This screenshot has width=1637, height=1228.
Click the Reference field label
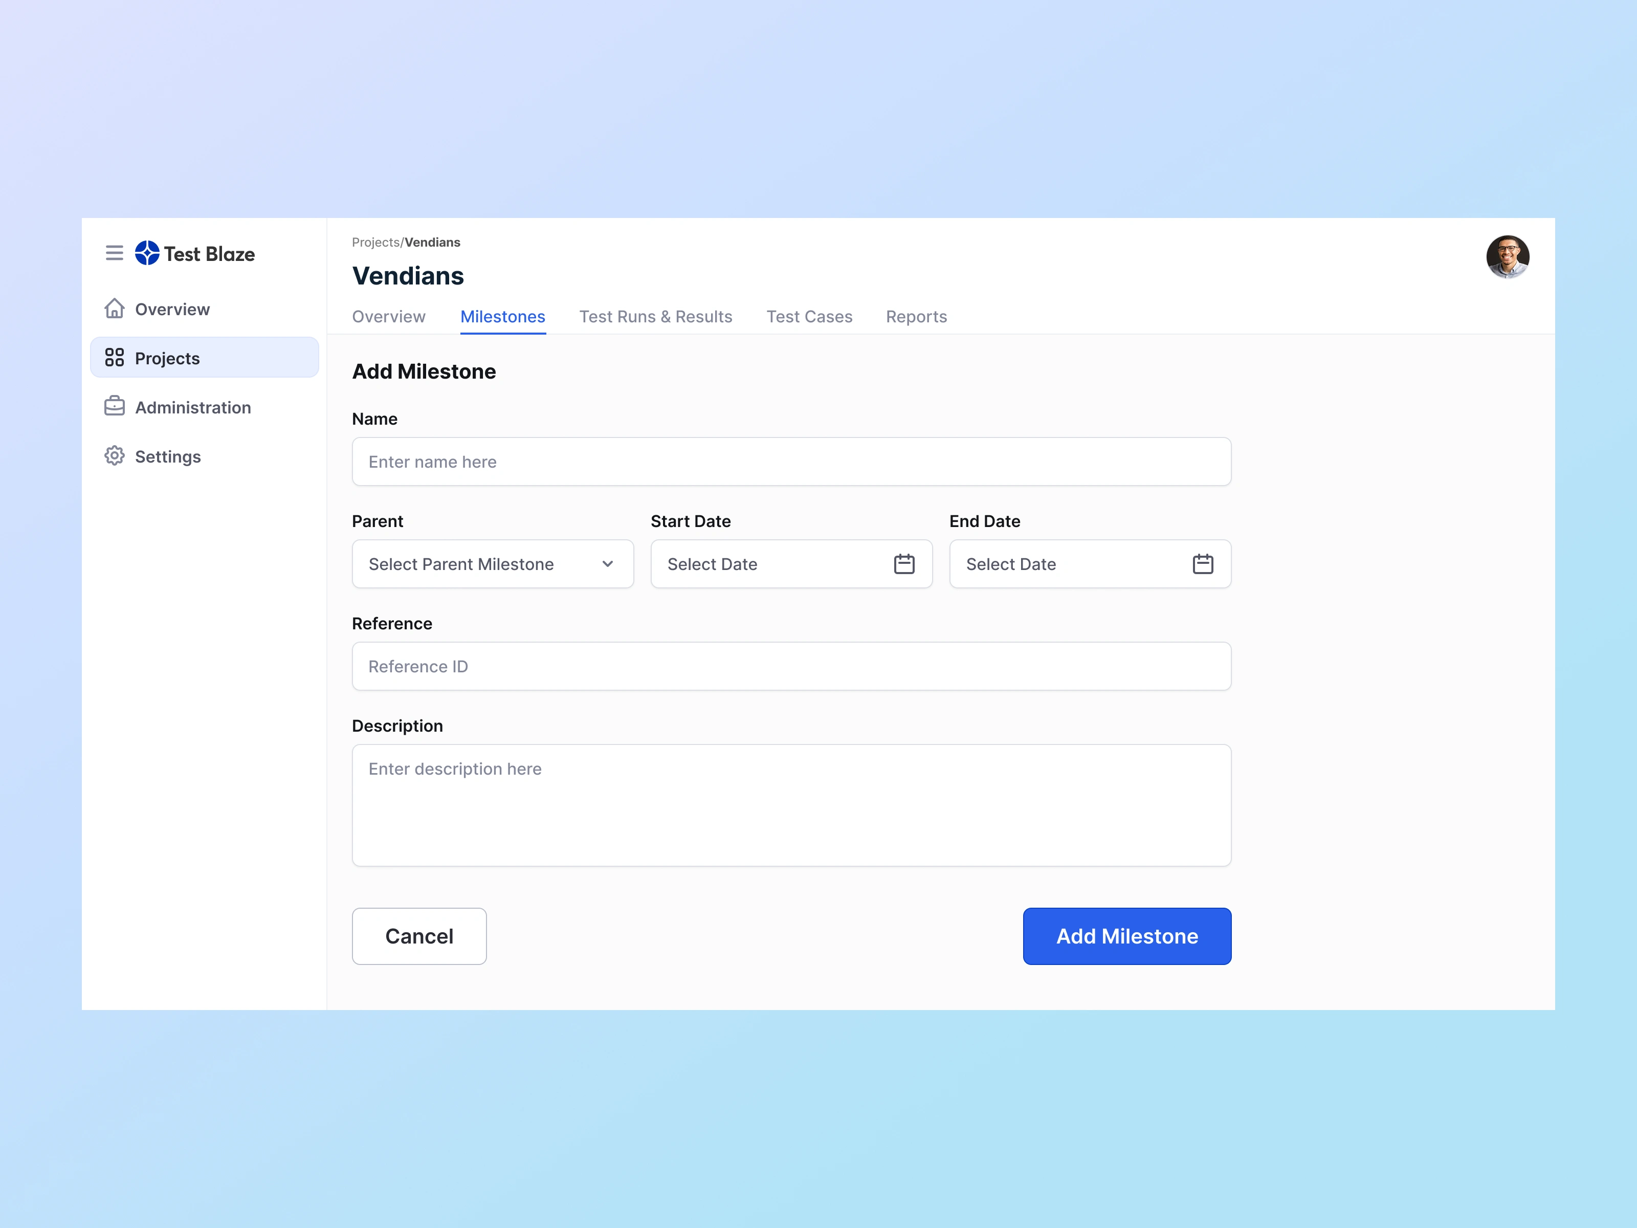pos(392,623)
